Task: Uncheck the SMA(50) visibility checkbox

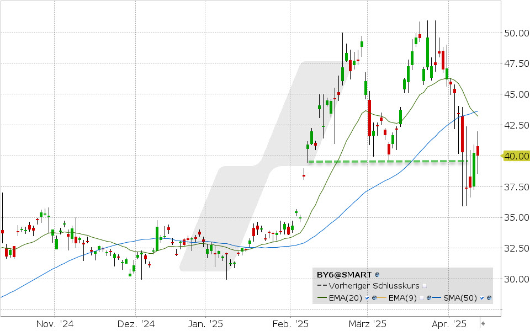Action: 482,298
